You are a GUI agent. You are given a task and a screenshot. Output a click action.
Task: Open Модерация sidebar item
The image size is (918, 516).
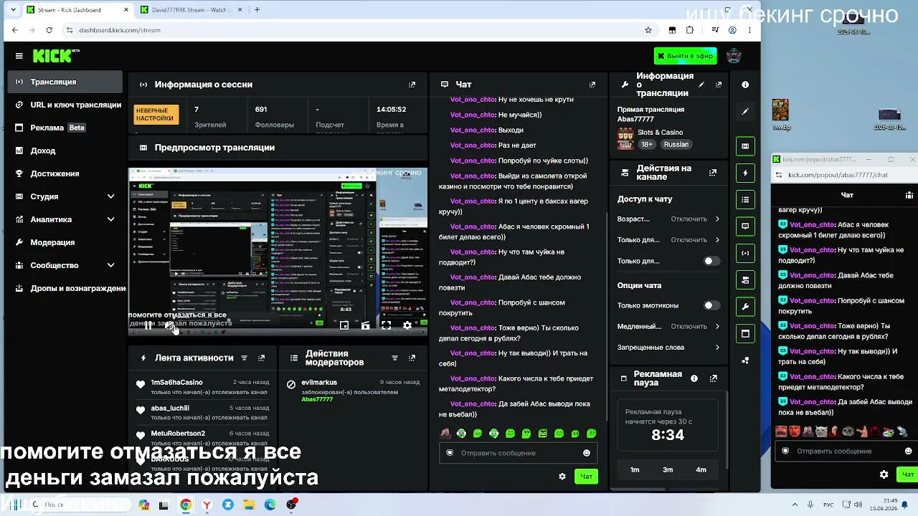65,242
